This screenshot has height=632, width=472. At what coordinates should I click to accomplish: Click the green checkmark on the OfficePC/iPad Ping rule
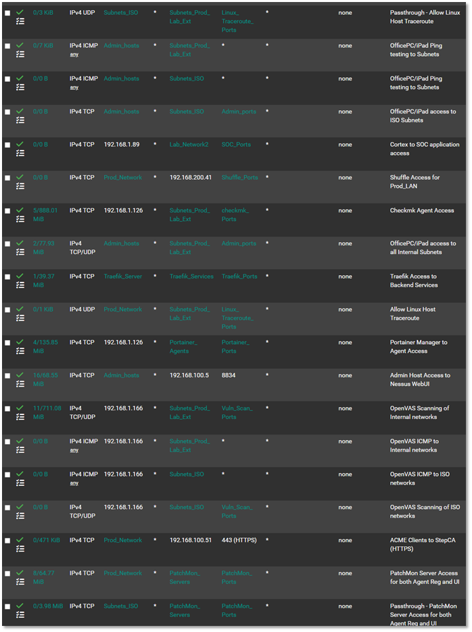point(20,45)
